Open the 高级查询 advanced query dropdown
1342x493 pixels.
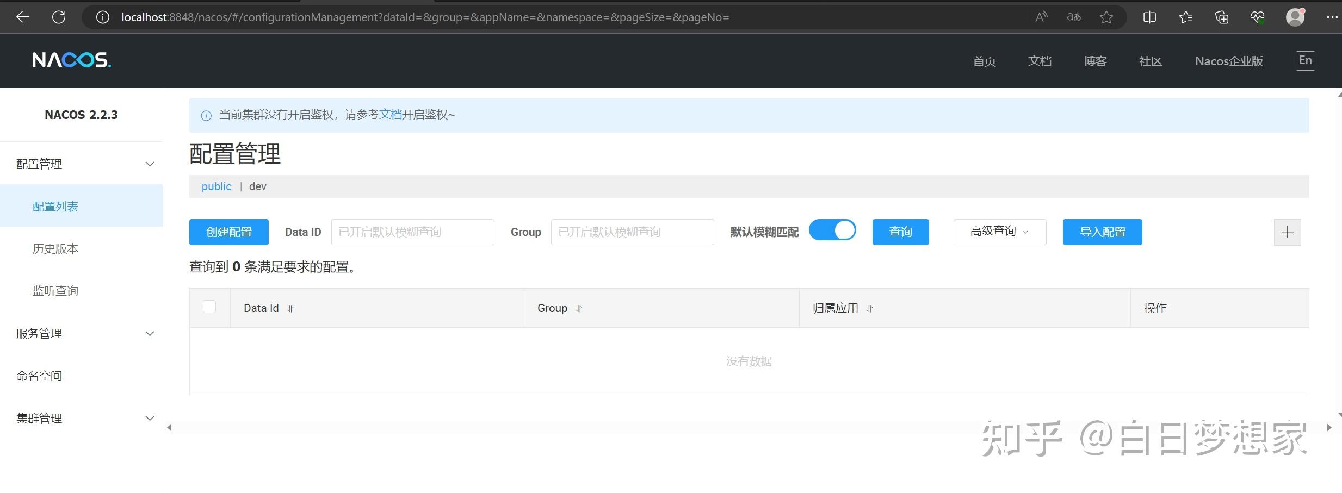[999, 232]
